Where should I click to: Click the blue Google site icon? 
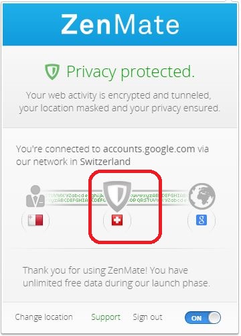(x=202, y=220)
